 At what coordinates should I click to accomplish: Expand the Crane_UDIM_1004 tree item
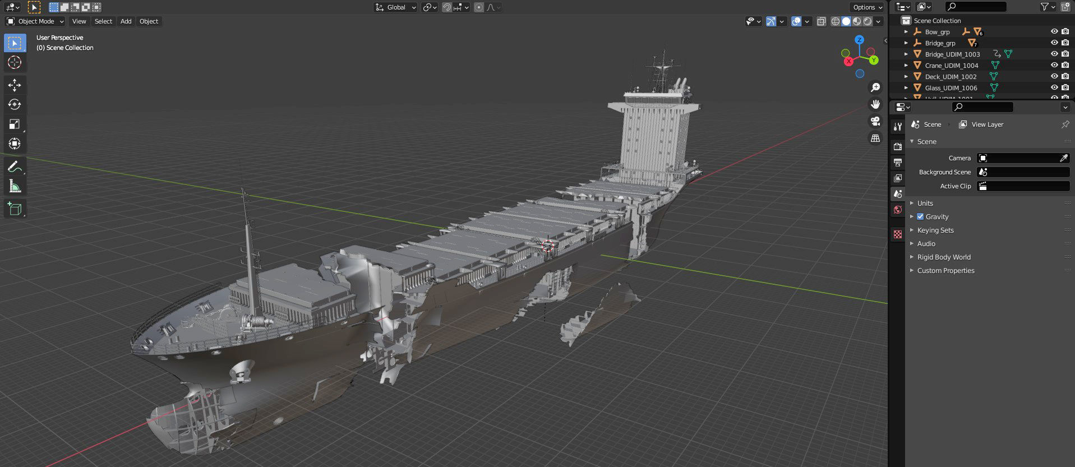[x=906, y=66]
